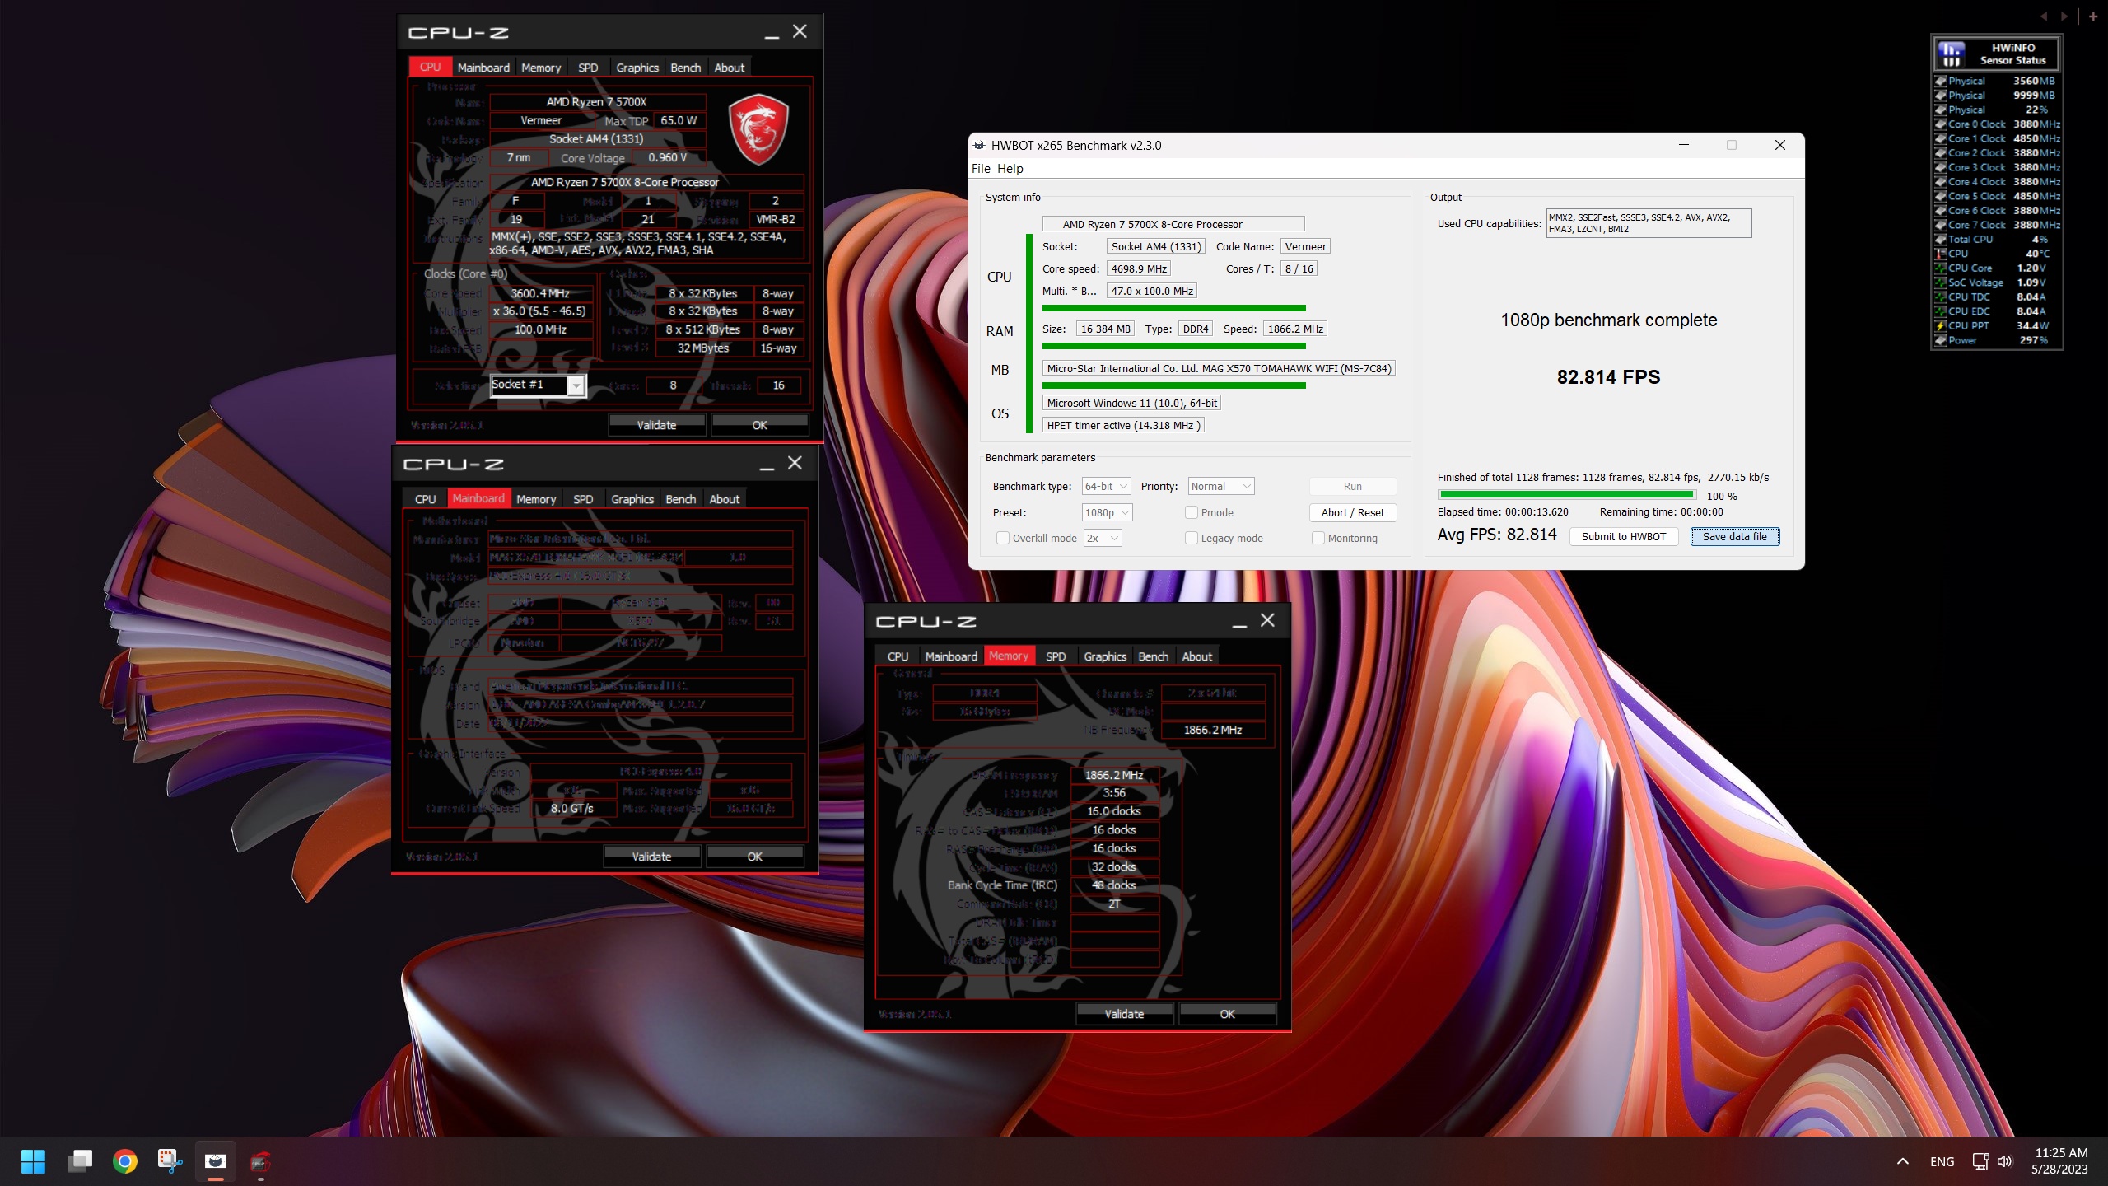Open the clock and date in the taskbar
Viewport: 2108px width, 1186px height.
[x=2059, y=1161]
